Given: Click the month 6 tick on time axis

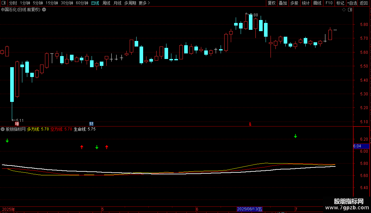Looking at the screenshot, I should click(197, 209).
